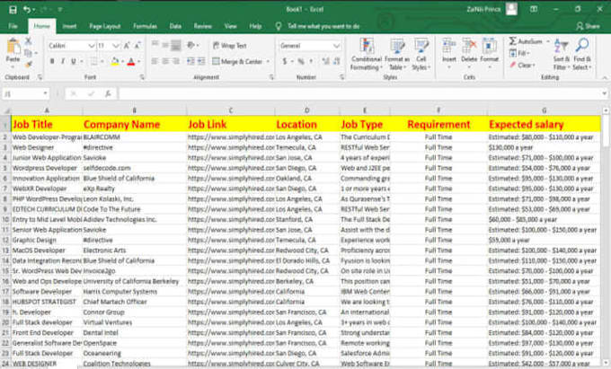Open the Borders dropdown
This screenshot has width=611, height=369.
pyautogui.click(x=102, y=61)
